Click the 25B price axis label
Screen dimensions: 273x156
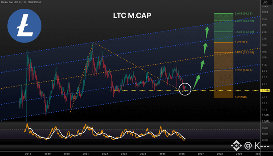pos(264,45)
